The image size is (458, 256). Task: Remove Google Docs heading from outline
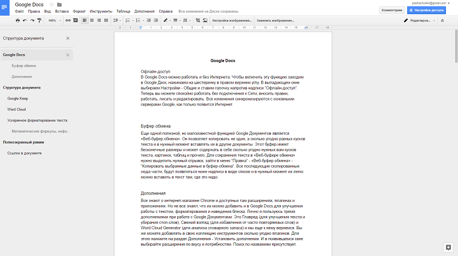coord(68,55)
